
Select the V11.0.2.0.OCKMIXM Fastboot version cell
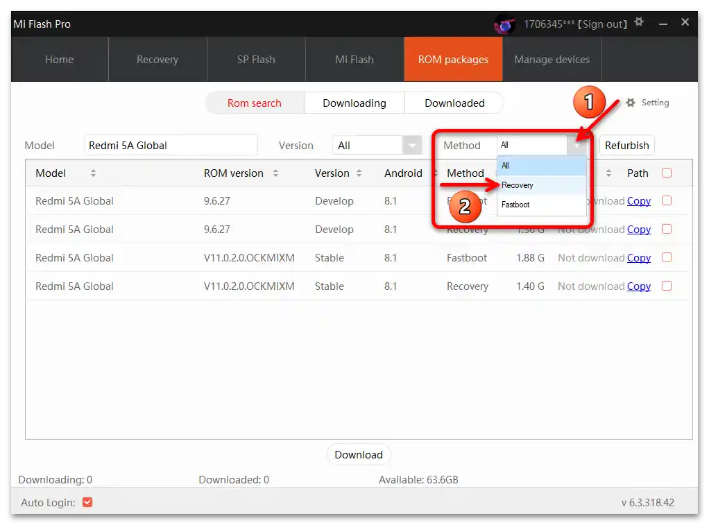248,258
